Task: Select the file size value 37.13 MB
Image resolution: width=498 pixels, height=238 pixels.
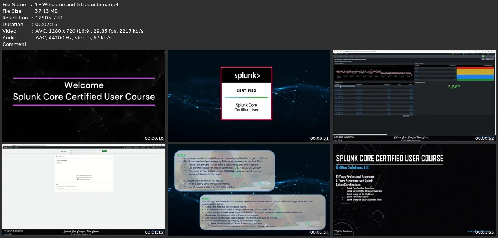Action: 46,11
